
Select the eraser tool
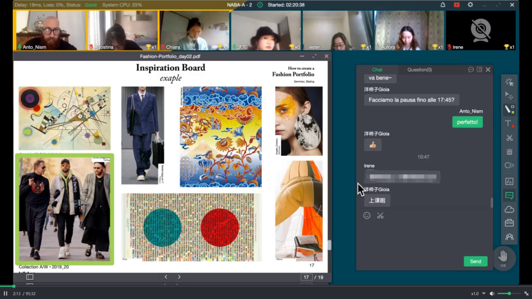point(509,166)
